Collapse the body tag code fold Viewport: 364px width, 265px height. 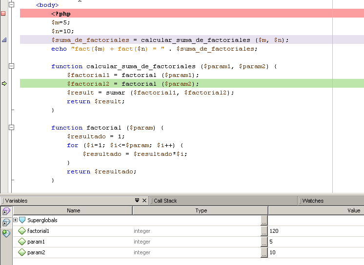click(x=12, y=4)
